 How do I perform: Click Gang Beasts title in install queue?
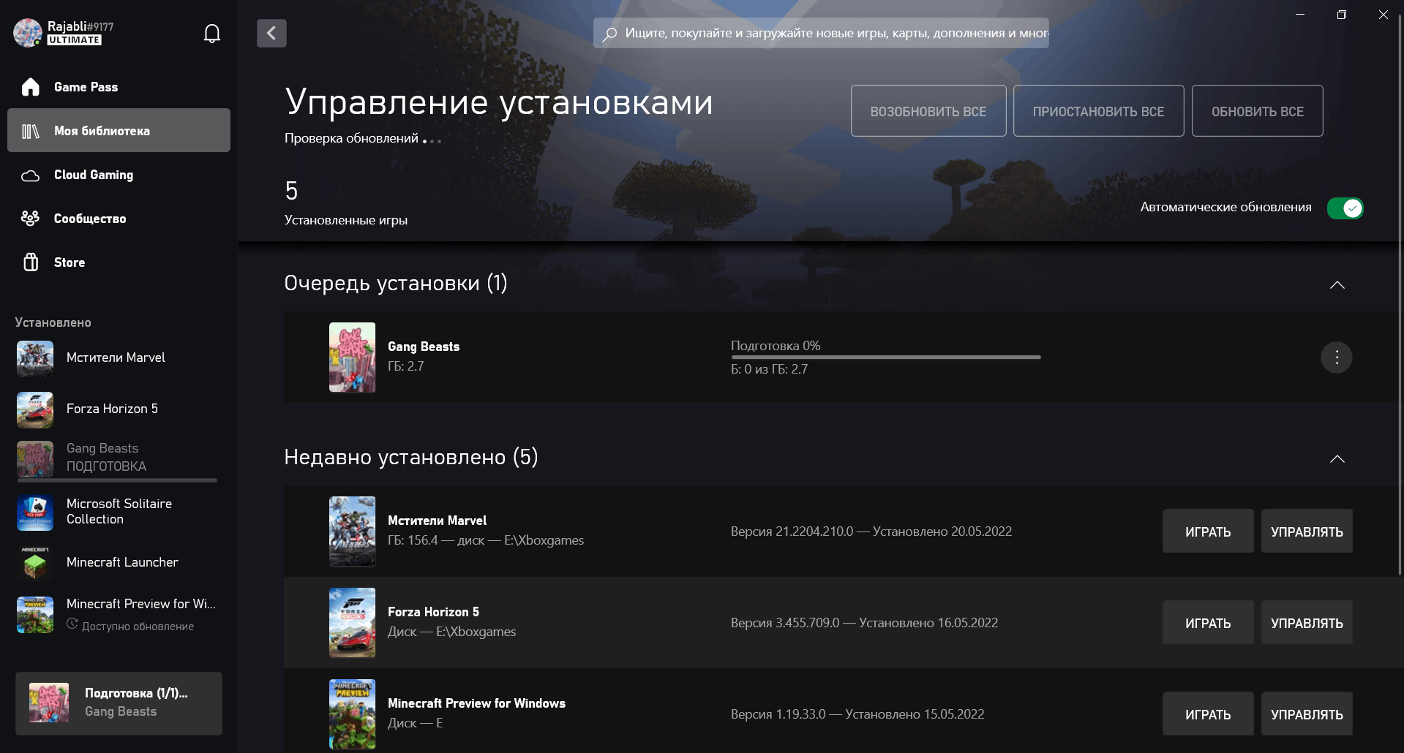[424, 347]
